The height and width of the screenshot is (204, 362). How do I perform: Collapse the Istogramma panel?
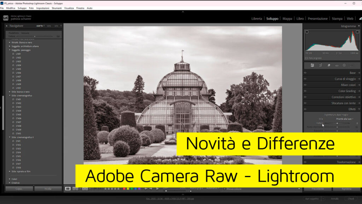pyautogui.click(x=359, y=26)
